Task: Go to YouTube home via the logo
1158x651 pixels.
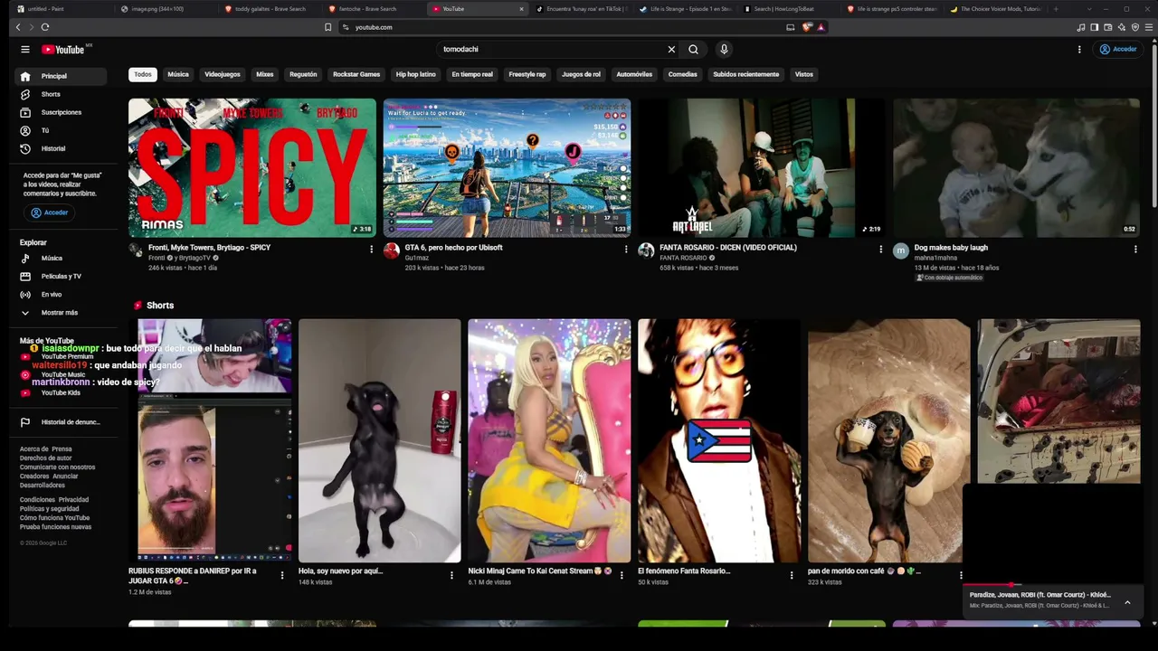Action: [x=63, y=50]
